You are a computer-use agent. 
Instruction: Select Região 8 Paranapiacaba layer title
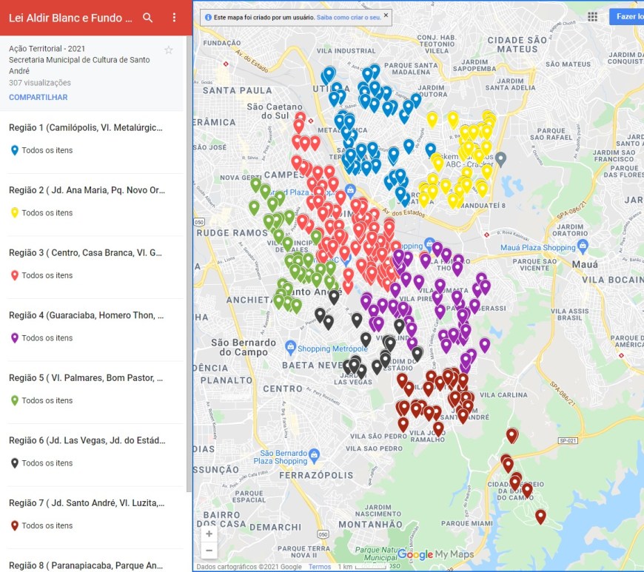[x=86, y=566]
